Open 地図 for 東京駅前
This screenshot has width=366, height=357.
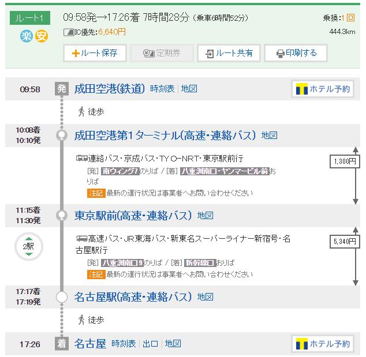pyautogui.click(x=206, y=216)
